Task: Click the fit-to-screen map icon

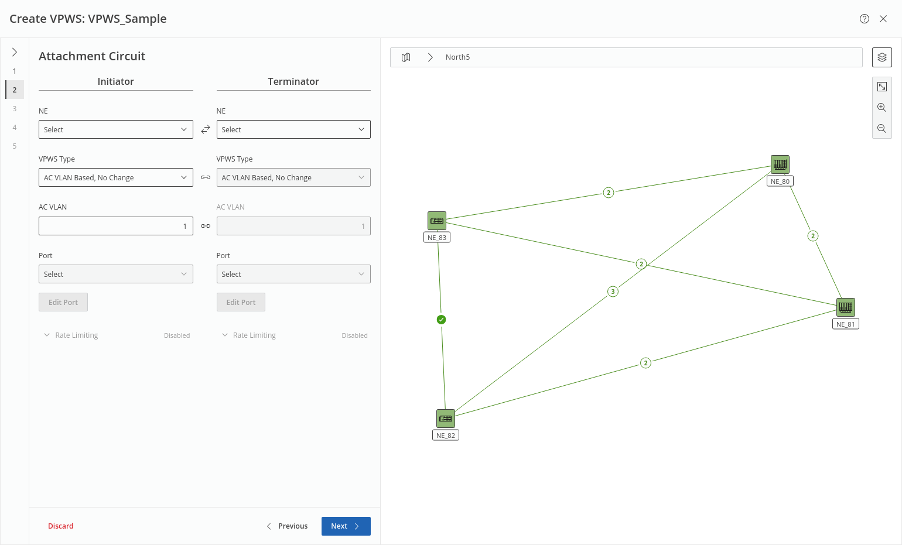Action: 881,87
